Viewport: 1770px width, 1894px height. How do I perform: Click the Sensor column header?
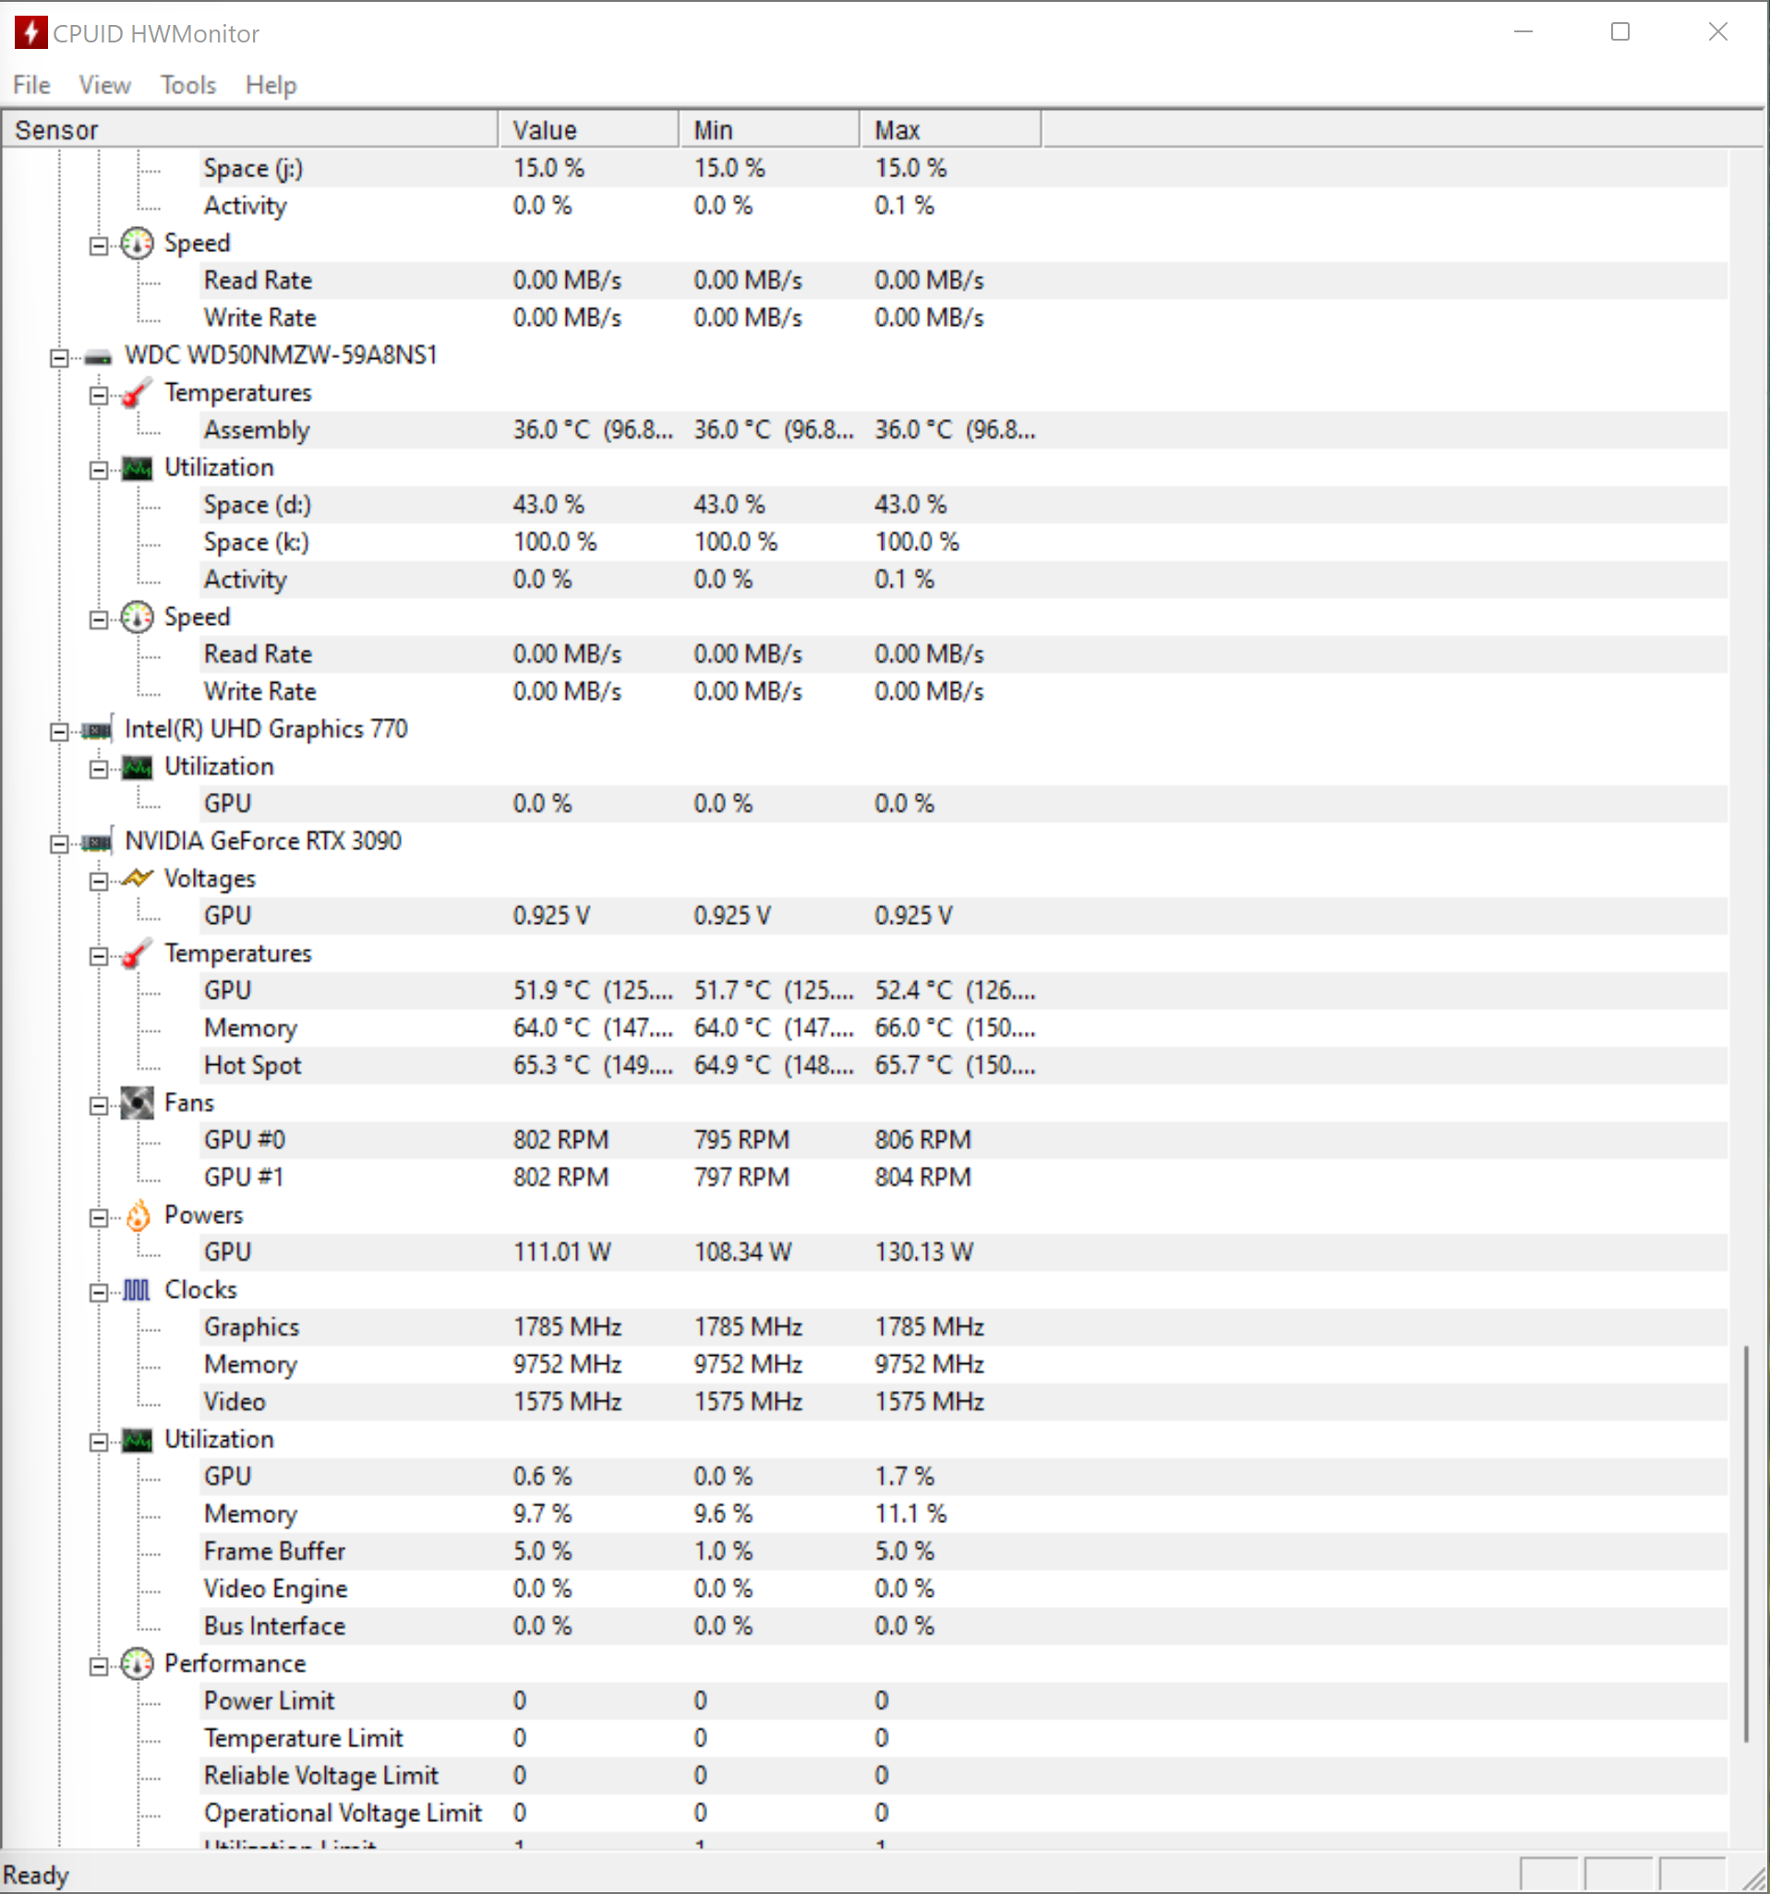(x=249, y=129)
